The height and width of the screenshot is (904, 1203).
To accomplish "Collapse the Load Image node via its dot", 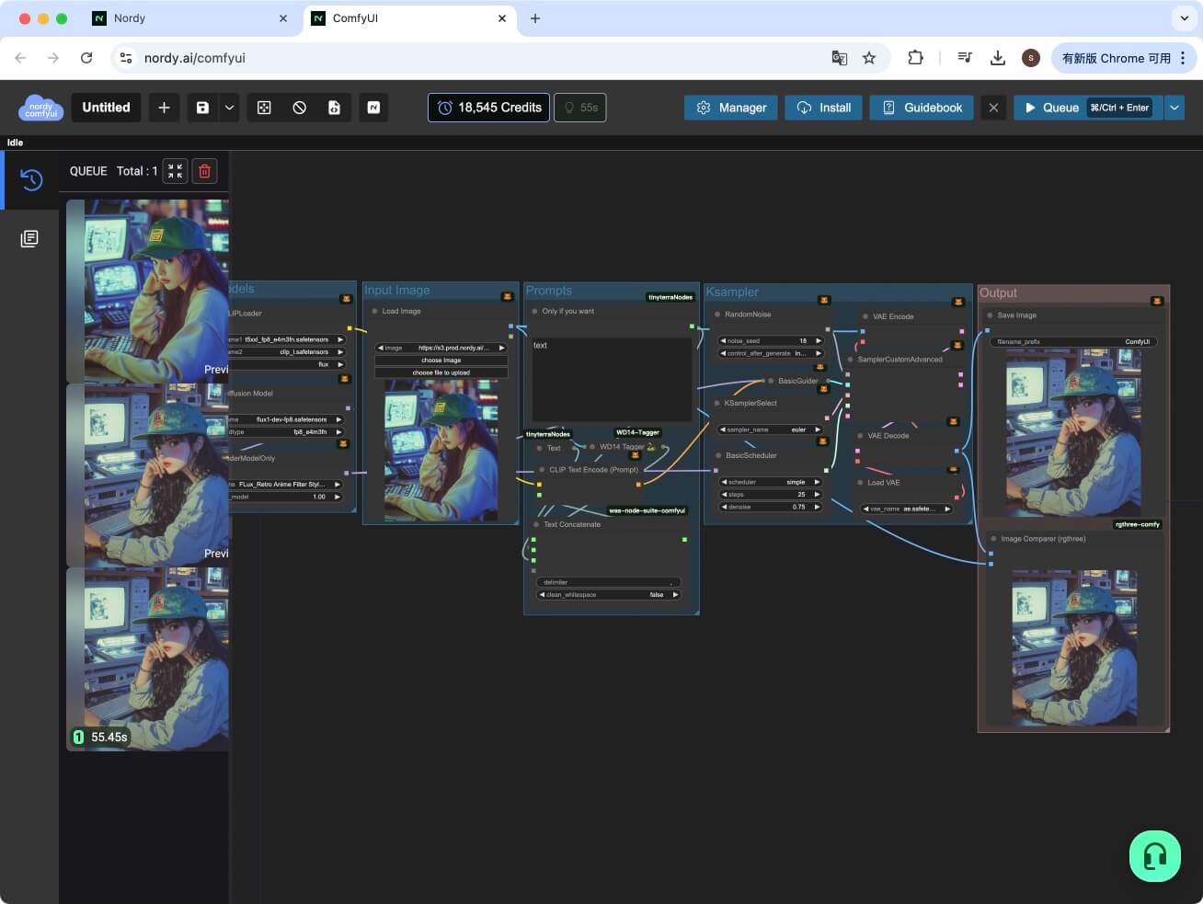I will [x=374, y=312].
